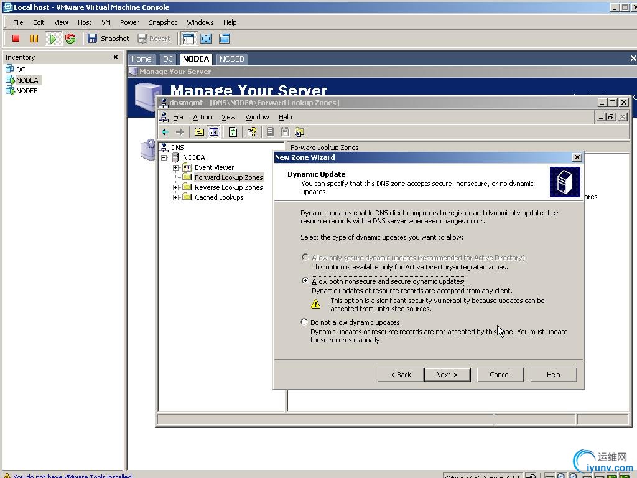Open the VMware Edit menu
This screenshot has width=637, height=478.
click(x=39, y=22)
